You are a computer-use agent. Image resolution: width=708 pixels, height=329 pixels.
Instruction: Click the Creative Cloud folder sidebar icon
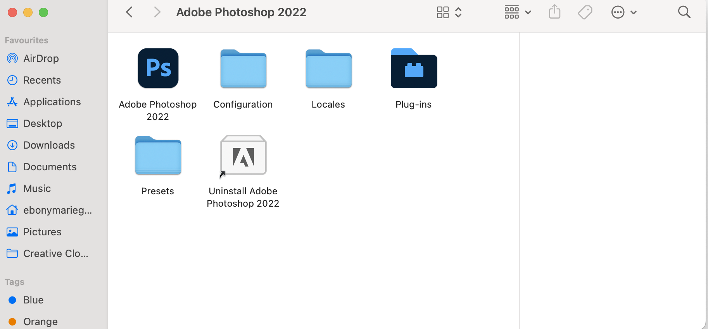click(x=12, y=254)
